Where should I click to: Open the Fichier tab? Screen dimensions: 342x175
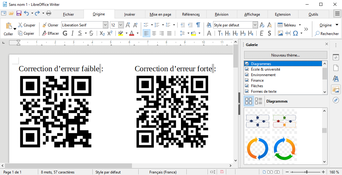click(69, 14)
